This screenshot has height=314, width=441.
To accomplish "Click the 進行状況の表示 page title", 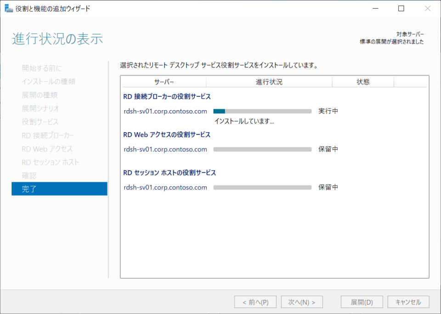I will point(58,39).
